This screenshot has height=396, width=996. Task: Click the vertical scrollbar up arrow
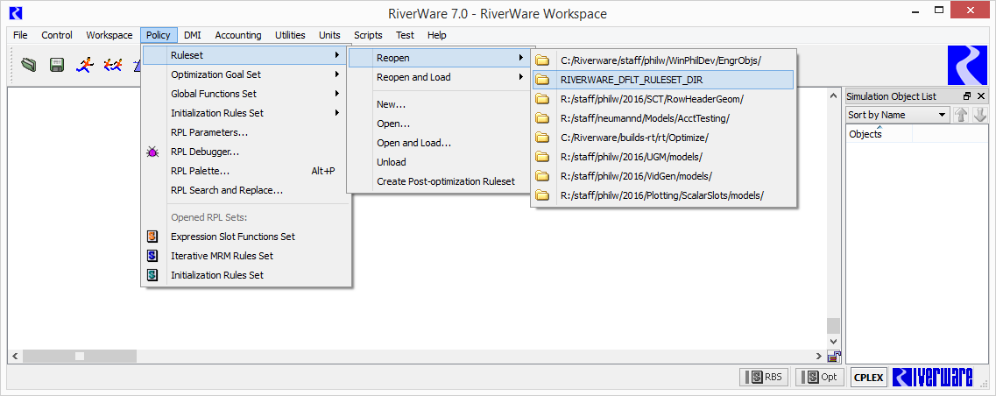point(833,95)
